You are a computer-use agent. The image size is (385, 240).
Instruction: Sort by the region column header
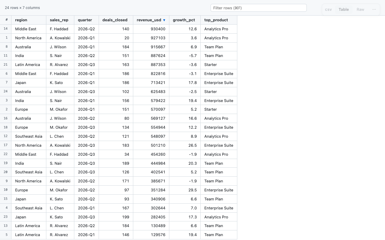[29, 20]
